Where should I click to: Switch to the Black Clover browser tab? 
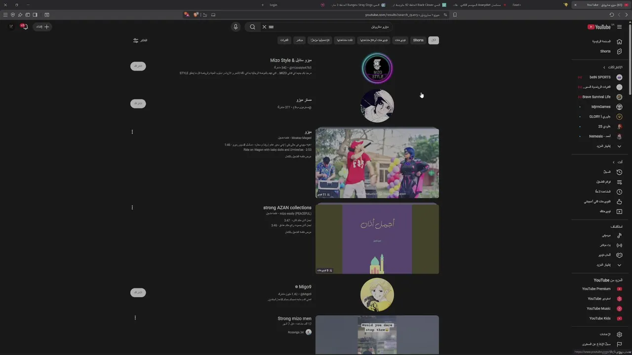[x=419, y=5]
